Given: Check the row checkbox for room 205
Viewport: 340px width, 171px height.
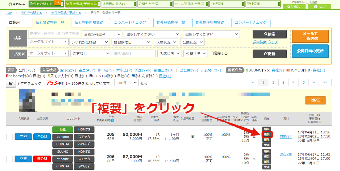Looking at the screenshot, I should 9,137.
